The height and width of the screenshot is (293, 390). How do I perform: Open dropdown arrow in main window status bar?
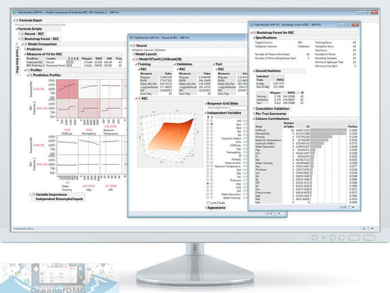(372, 229)
